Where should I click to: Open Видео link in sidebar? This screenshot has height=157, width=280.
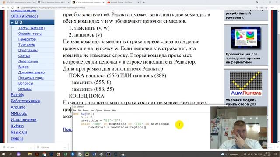pos(23,67)
